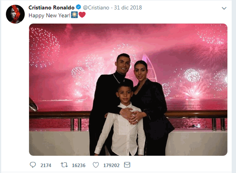236x173 pixels.
Task: Expand the tweet options chevron menu
Action: pos(224,8)
